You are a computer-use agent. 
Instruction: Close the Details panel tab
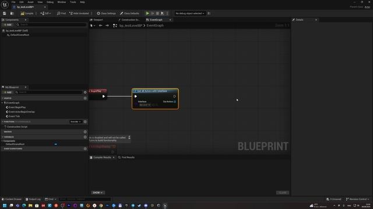(316, 20)
